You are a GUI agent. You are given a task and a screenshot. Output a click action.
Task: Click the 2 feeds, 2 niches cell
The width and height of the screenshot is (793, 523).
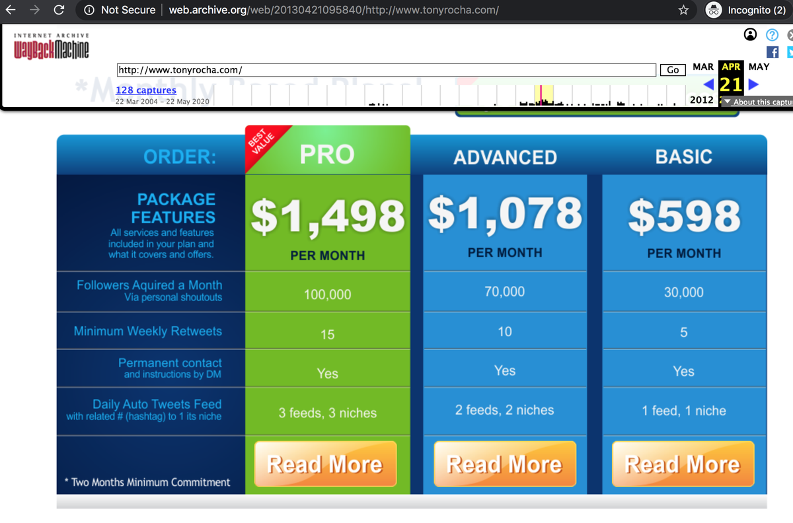coord(505,410)
